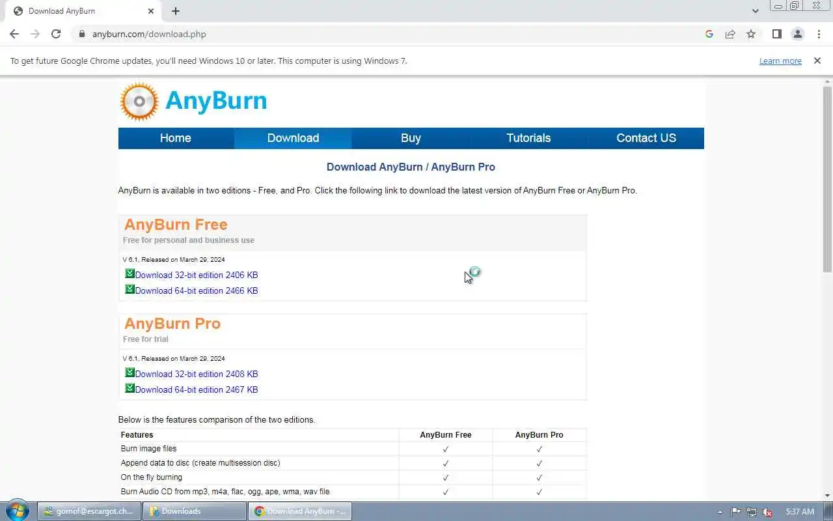Click Download 32-bit edition 2406 KB link
833x521 pixels.
pyautogui.click(x=197, y=275)
